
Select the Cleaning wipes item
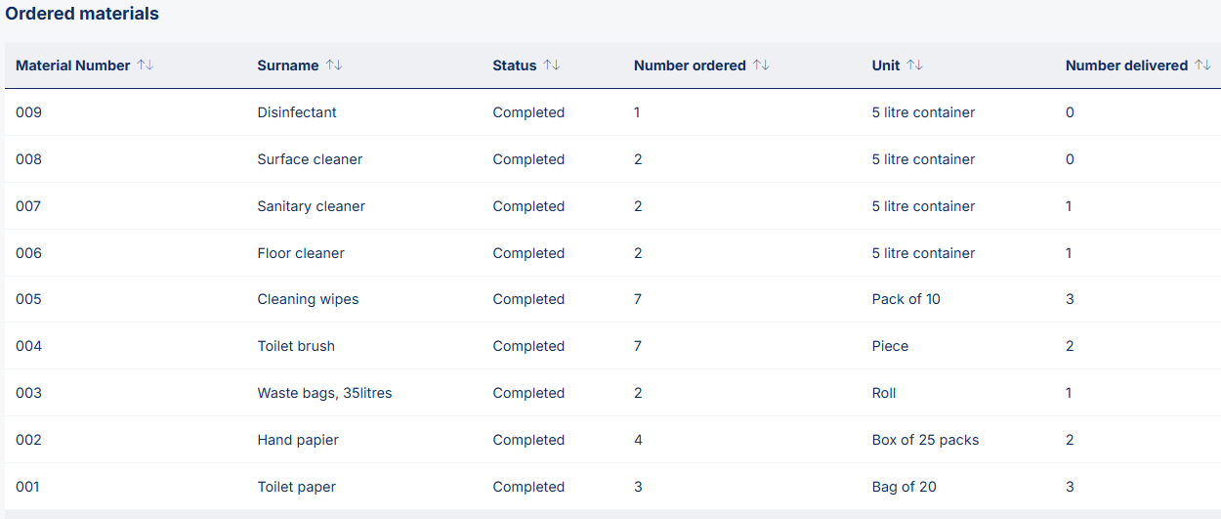[308, 299]
